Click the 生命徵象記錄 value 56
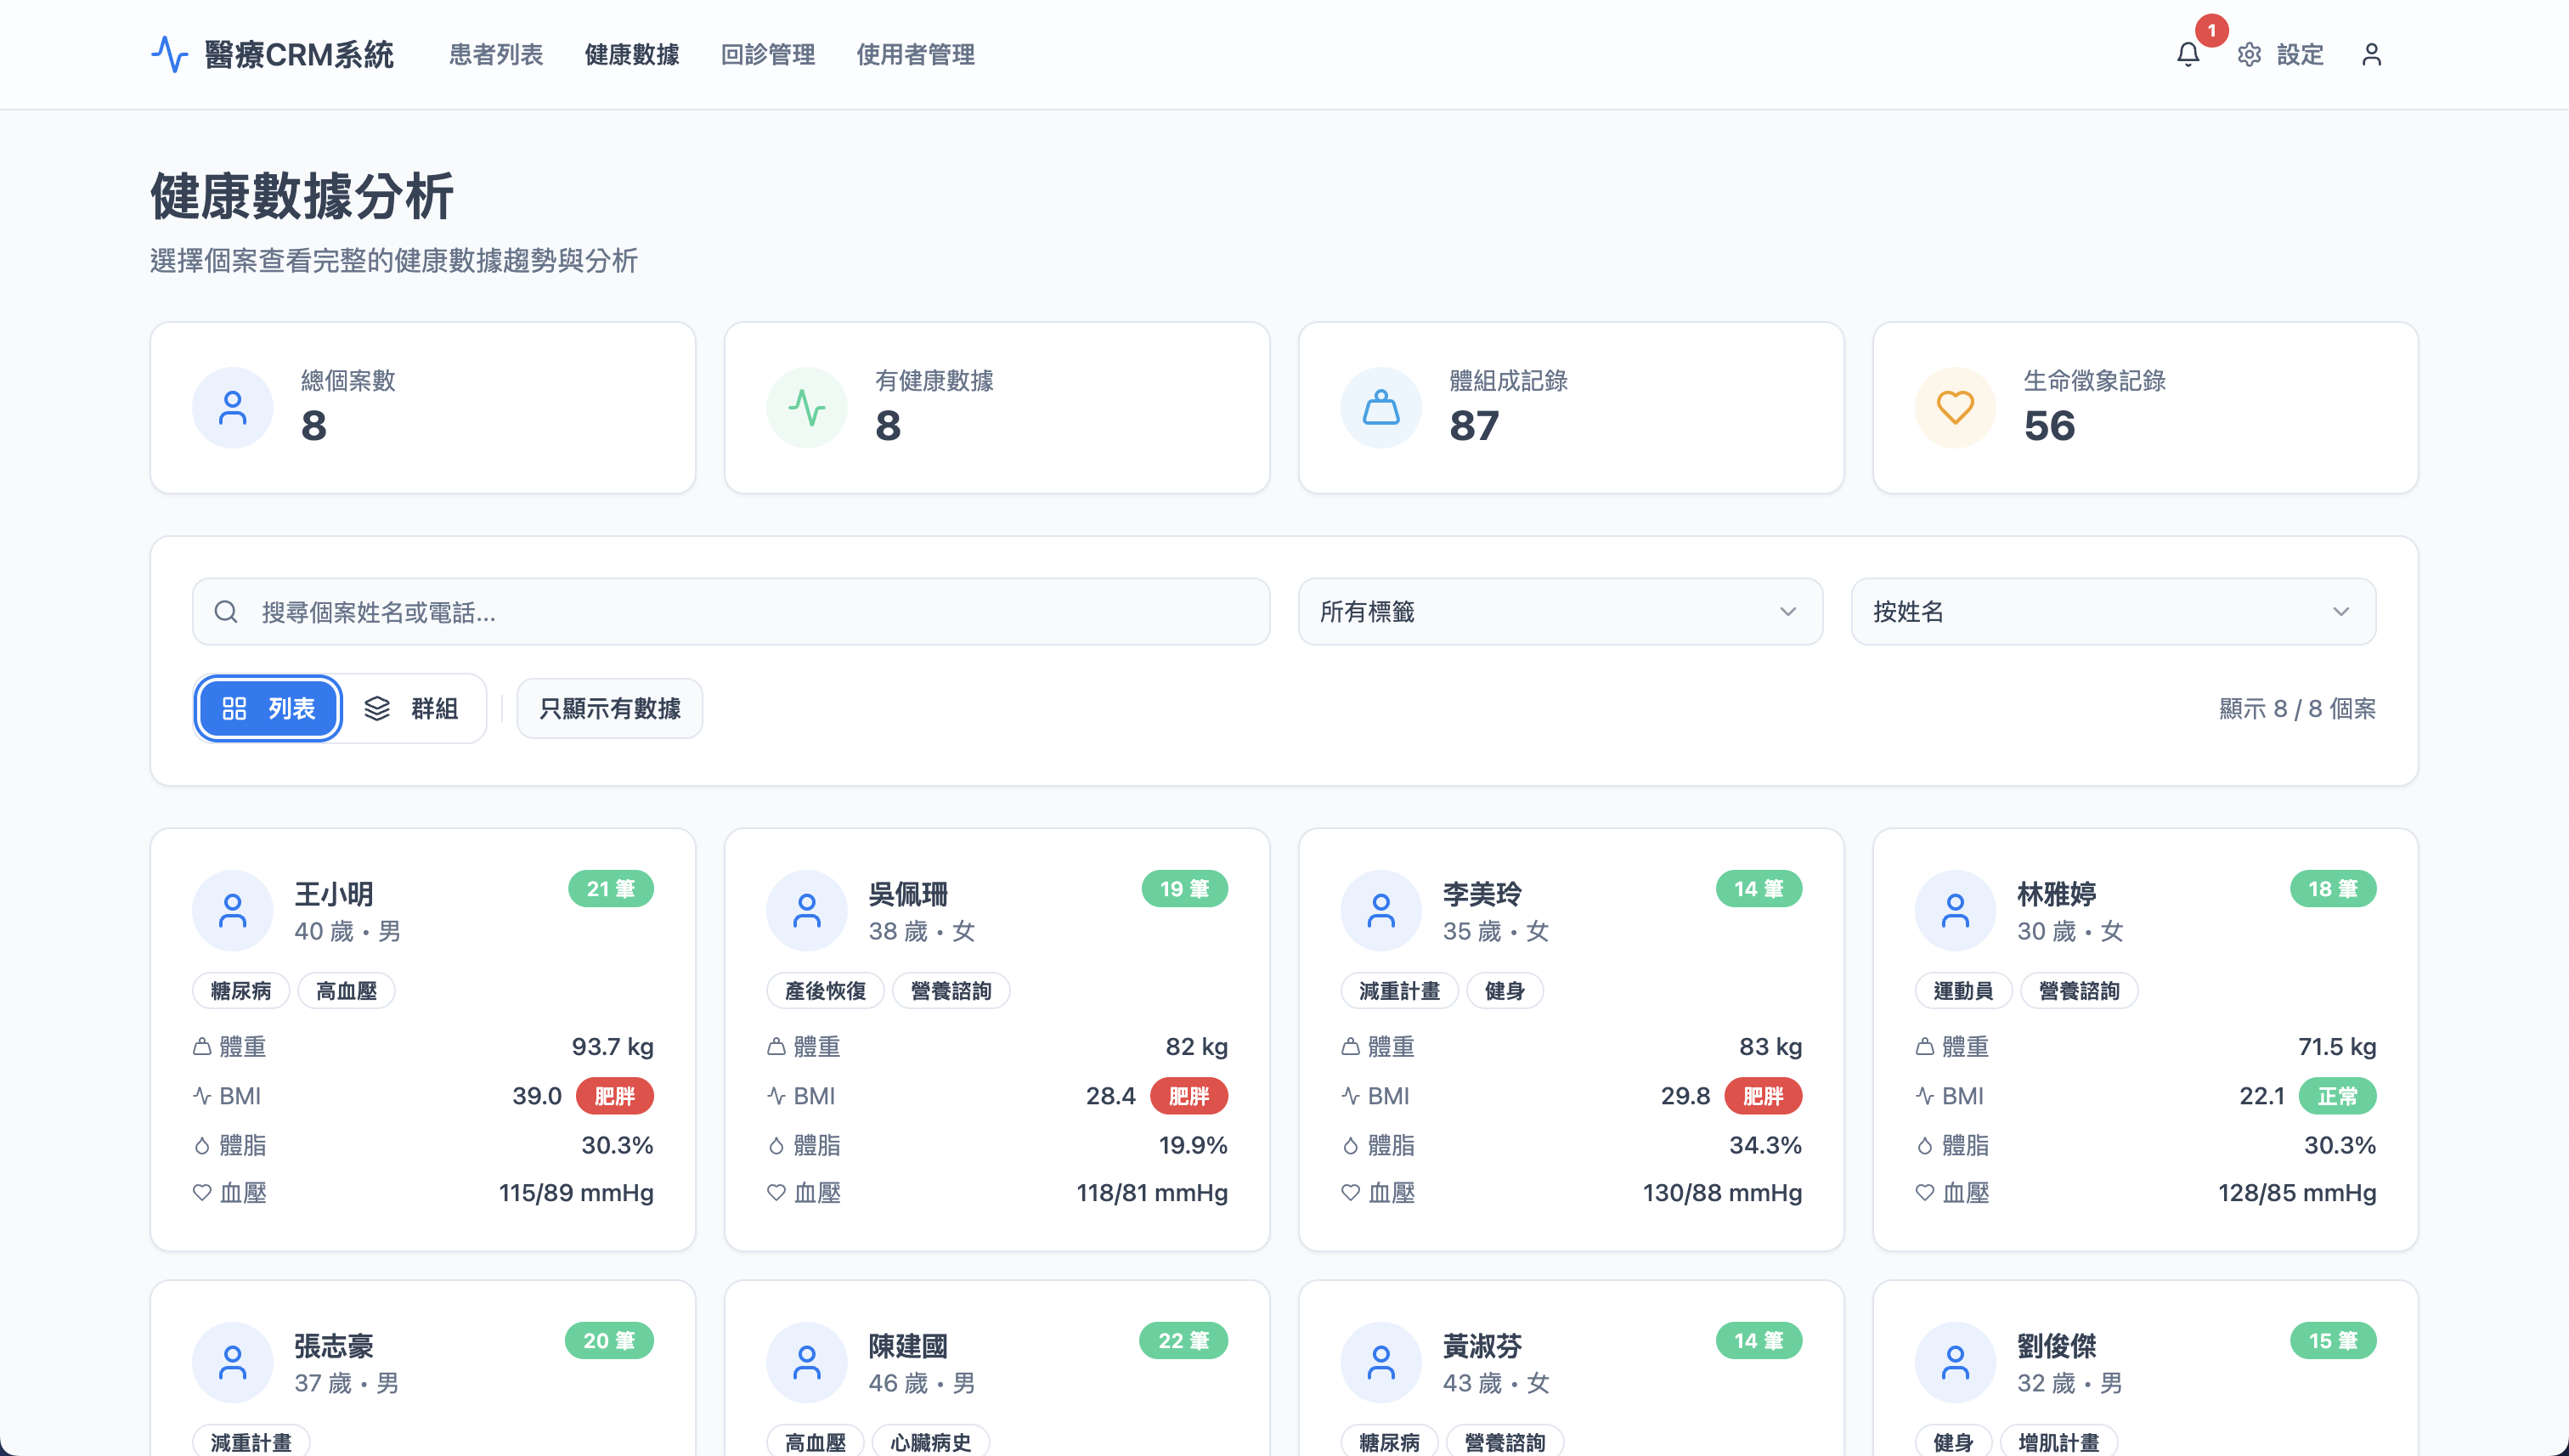2569x1456 pixels. (x=2049, y=426)
